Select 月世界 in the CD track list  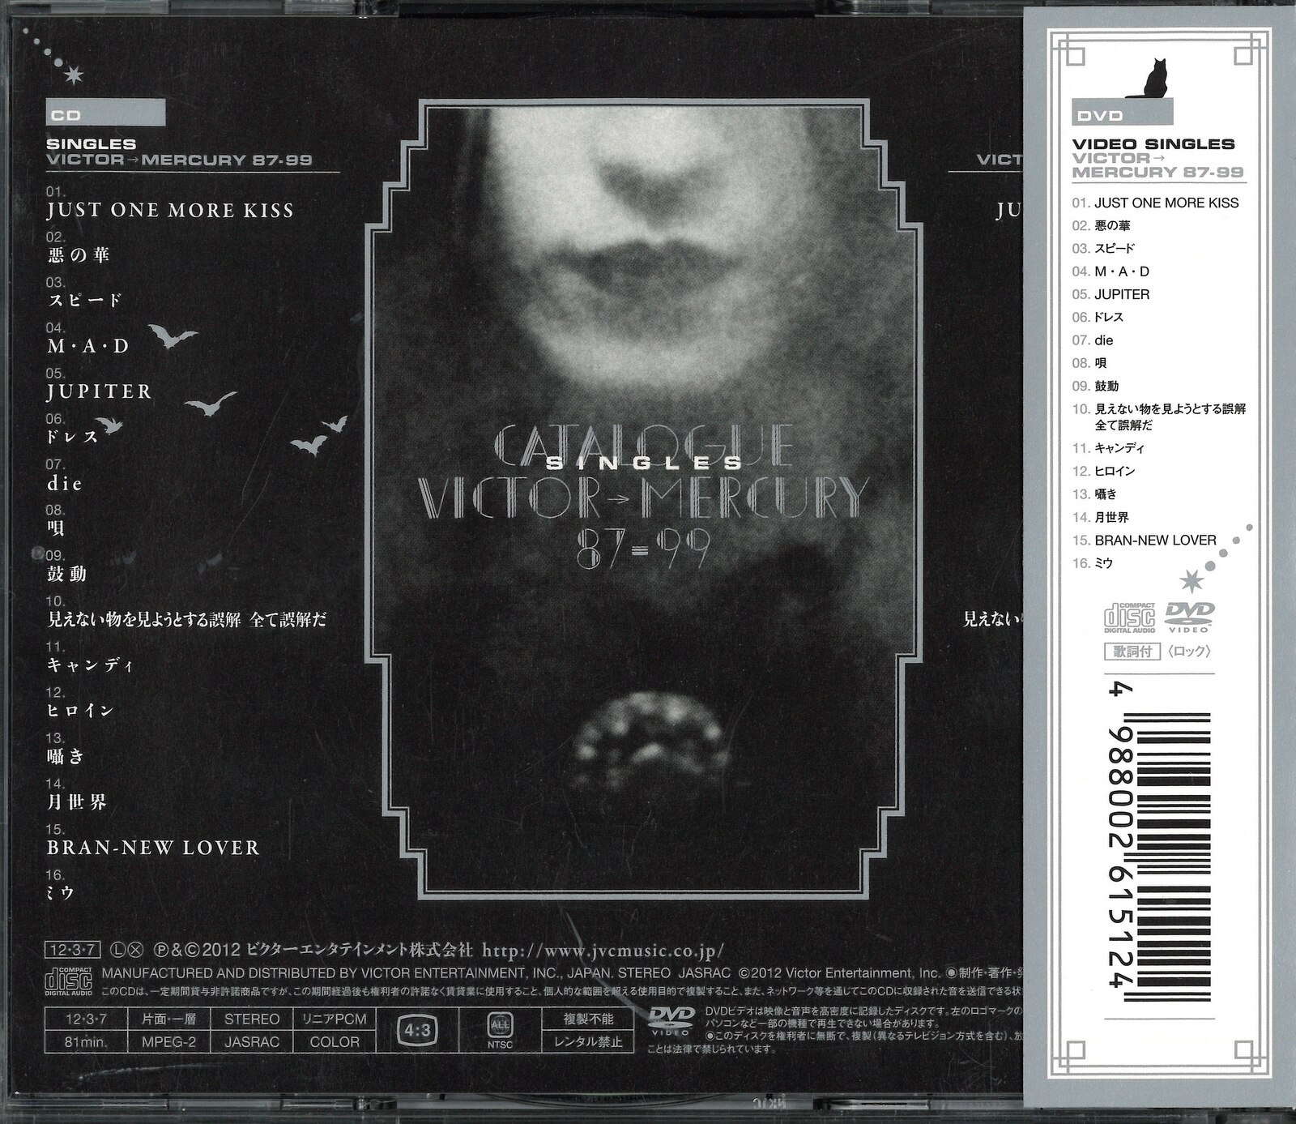[77, 802]
